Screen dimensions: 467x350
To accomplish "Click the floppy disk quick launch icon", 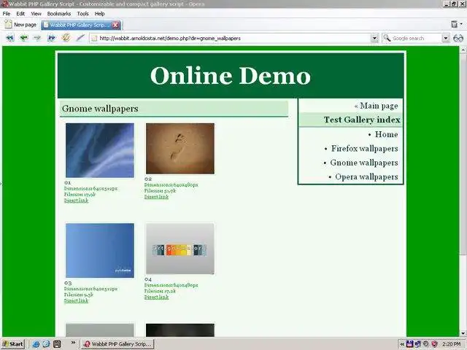I will point(57,344).
